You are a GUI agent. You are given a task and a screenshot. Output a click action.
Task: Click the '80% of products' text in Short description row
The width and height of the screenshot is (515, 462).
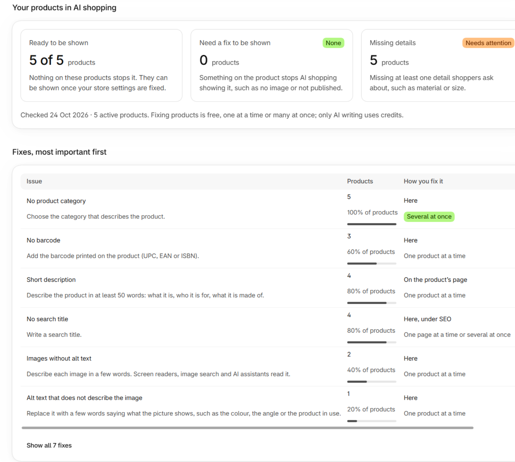371,291
